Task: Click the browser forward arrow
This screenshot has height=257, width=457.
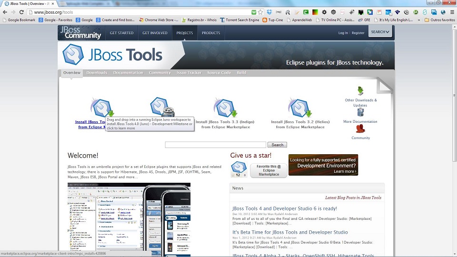Action: 13,12
